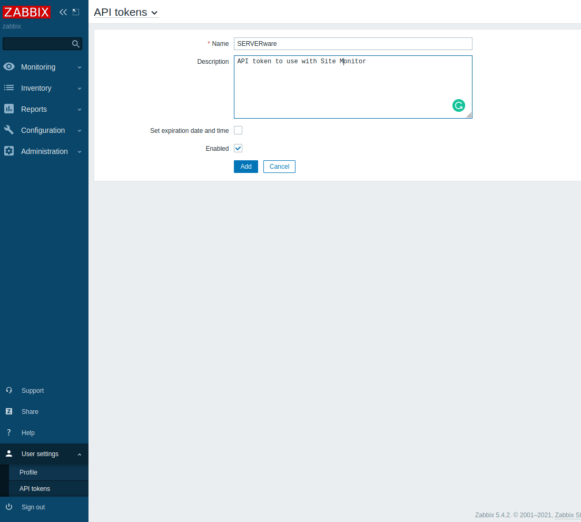Click the Grammarly icon in the Description box
Viewport: 581px width, 522px height.
pos(459,105)
